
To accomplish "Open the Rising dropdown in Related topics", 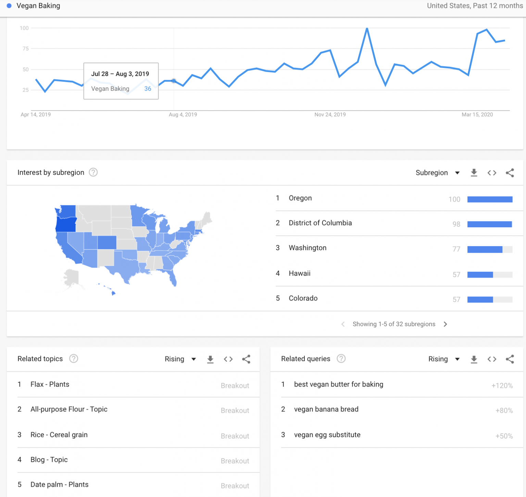I will [x=180, y=359].
